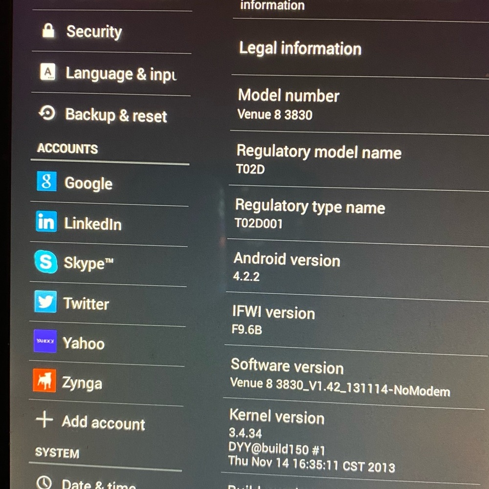Open Language & input settings icon
The image size is (489, 489).
pyautogui.click(x=47, y=73)
